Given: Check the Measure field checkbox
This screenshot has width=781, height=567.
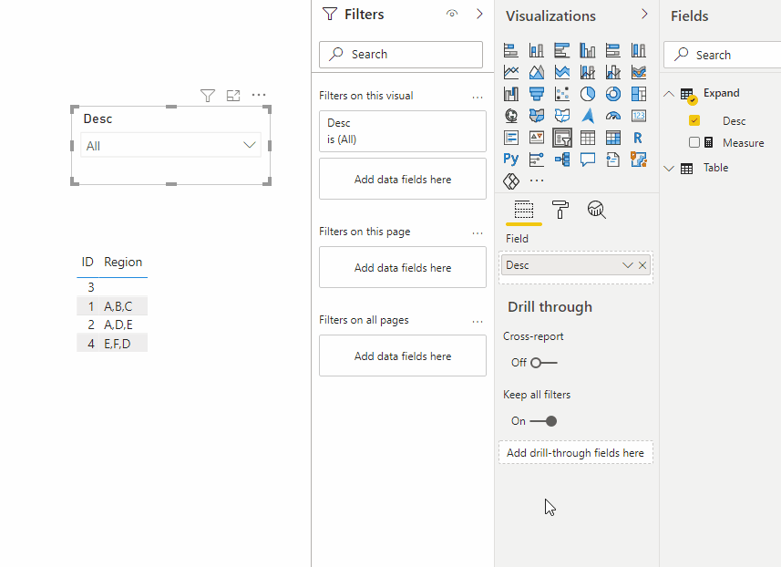Looking at the screenshot, I should click(694, 142).
